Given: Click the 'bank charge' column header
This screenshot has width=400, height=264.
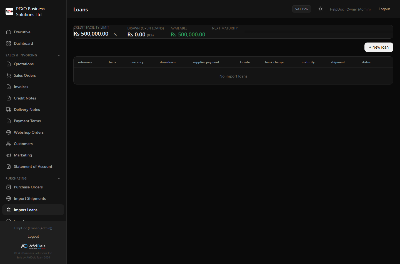Looking at the screenshot, I should coord(274,62).
